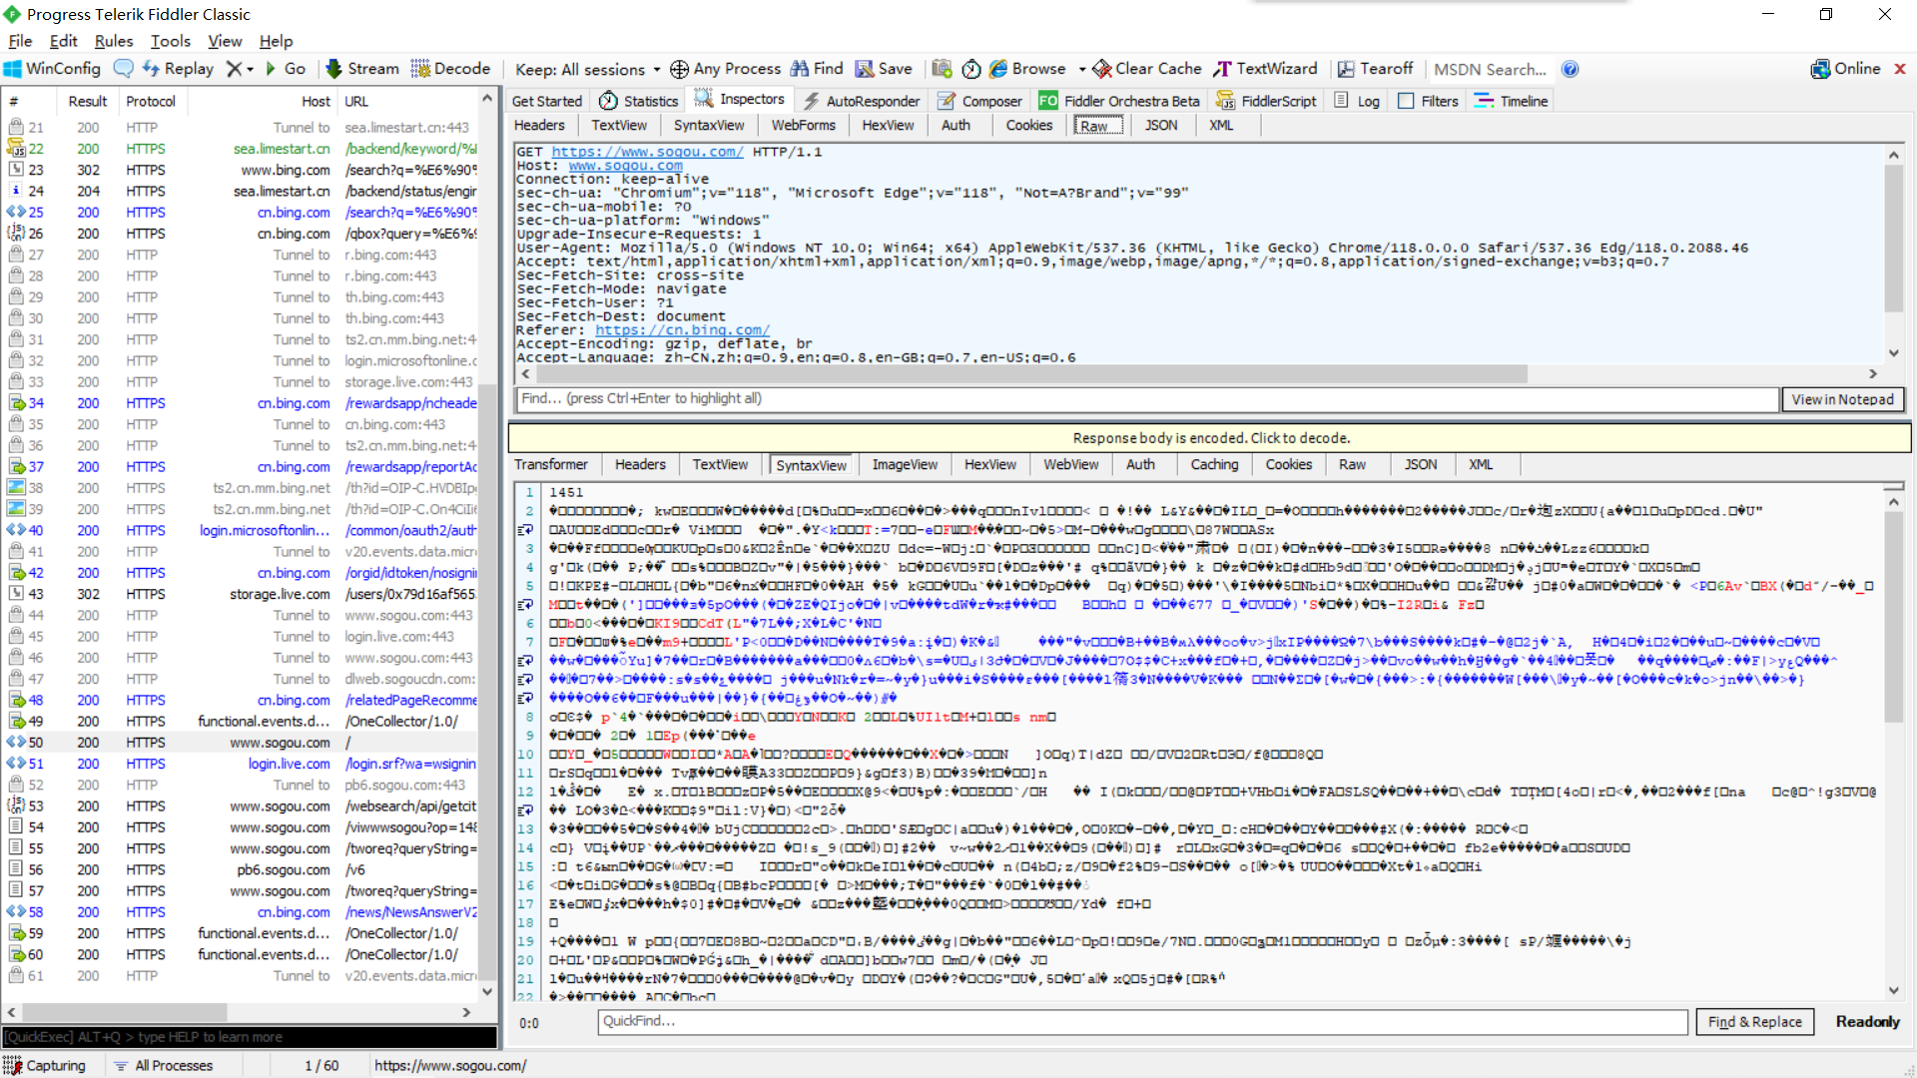
Task: Click View in Notepad button
Action: 1842,399
